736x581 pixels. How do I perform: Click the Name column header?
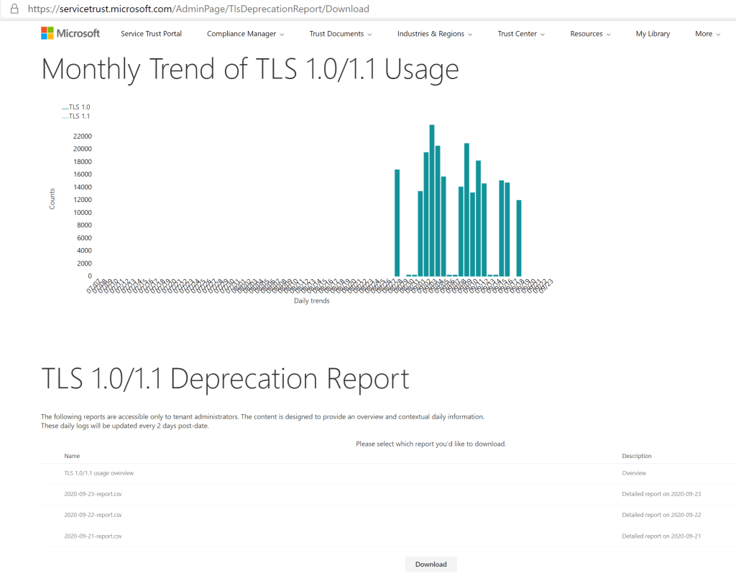click(x=72, y=456)
